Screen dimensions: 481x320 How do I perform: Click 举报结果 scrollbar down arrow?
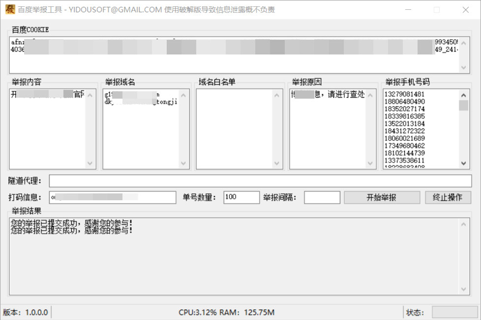463,289
